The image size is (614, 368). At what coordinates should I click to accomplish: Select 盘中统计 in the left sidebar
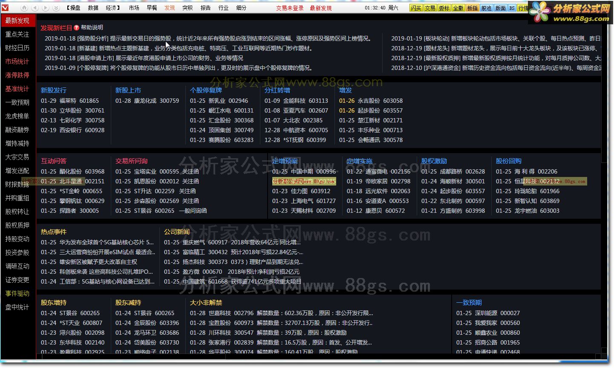click(x=17, y=307)
